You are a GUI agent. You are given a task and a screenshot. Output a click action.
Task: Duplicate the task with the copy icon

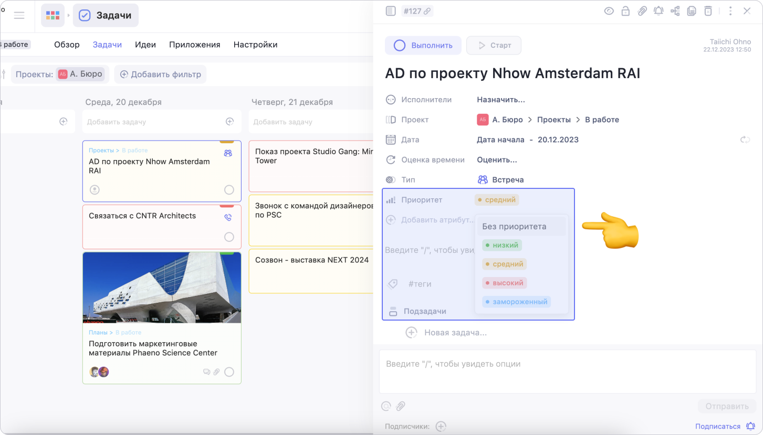pos(692,11)
